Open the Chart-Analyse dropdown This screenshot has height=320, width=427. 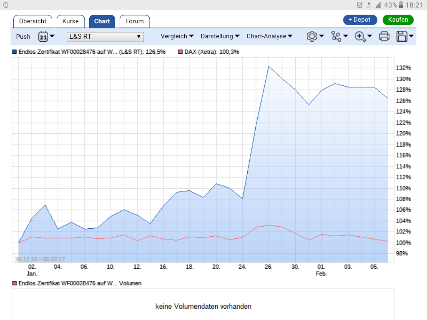coord(269,36)
